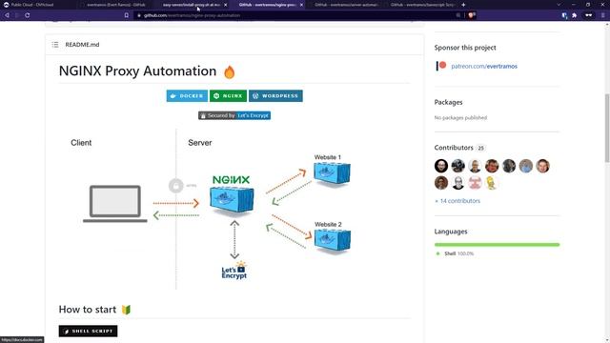
Task: Expand the tab list chevron
Action: pos(559,5)
